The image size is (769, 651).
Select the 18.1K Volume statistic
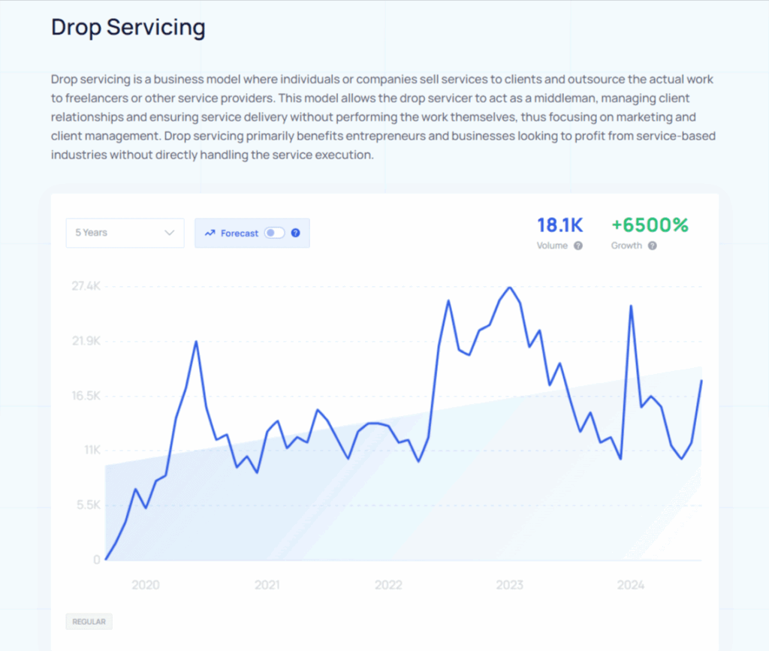pos(559,225)
